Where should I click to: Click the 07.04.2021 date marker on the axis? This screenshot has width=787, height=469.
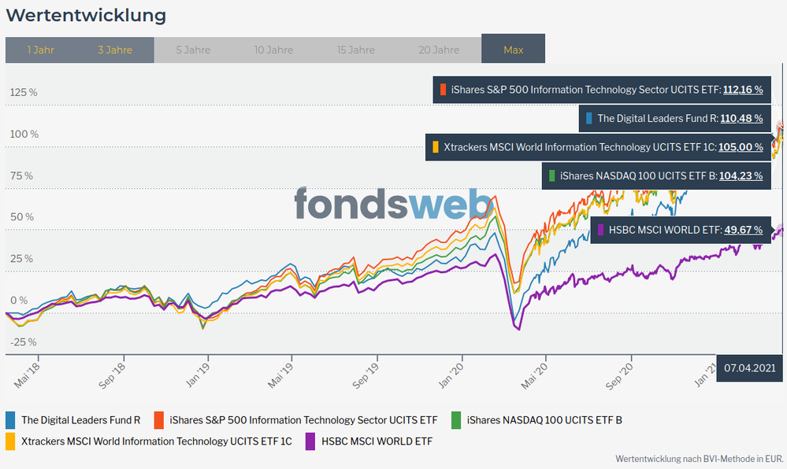750,368
